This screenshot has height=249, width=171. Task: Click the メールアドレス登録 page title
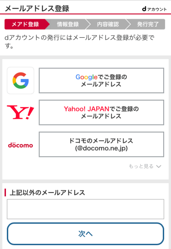click(37, 9)
